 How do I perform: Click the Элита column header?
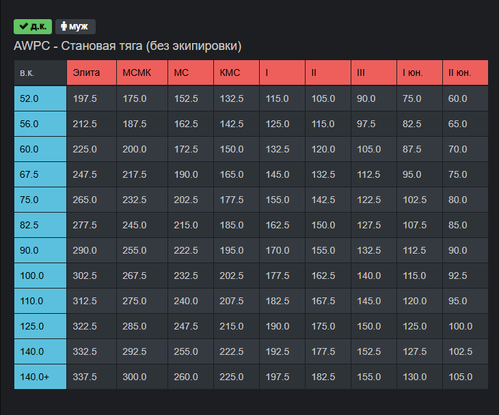pos(92,72)
